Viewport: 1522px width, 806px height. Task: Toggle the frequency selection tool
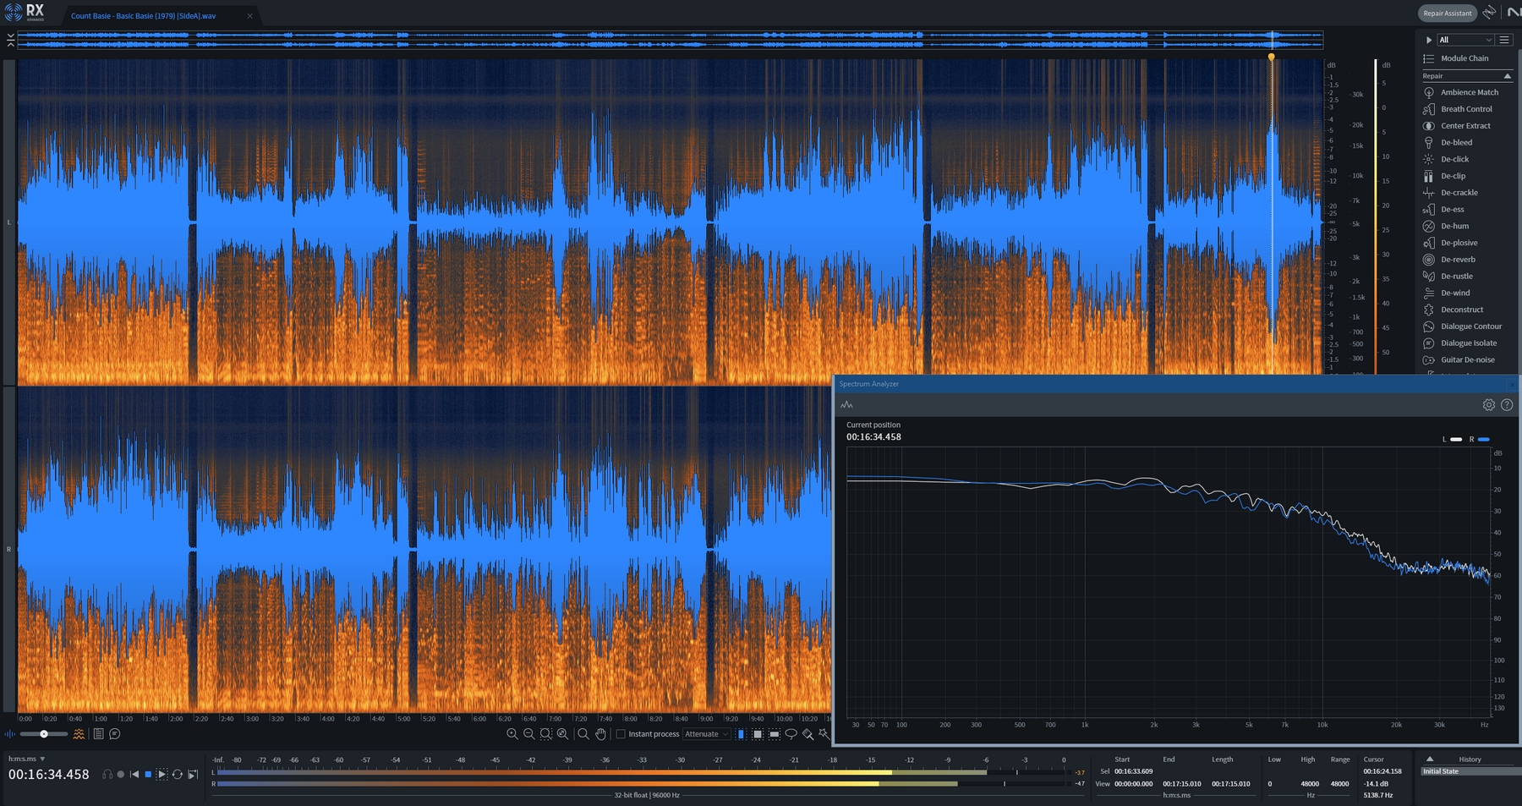coord(774,734)
